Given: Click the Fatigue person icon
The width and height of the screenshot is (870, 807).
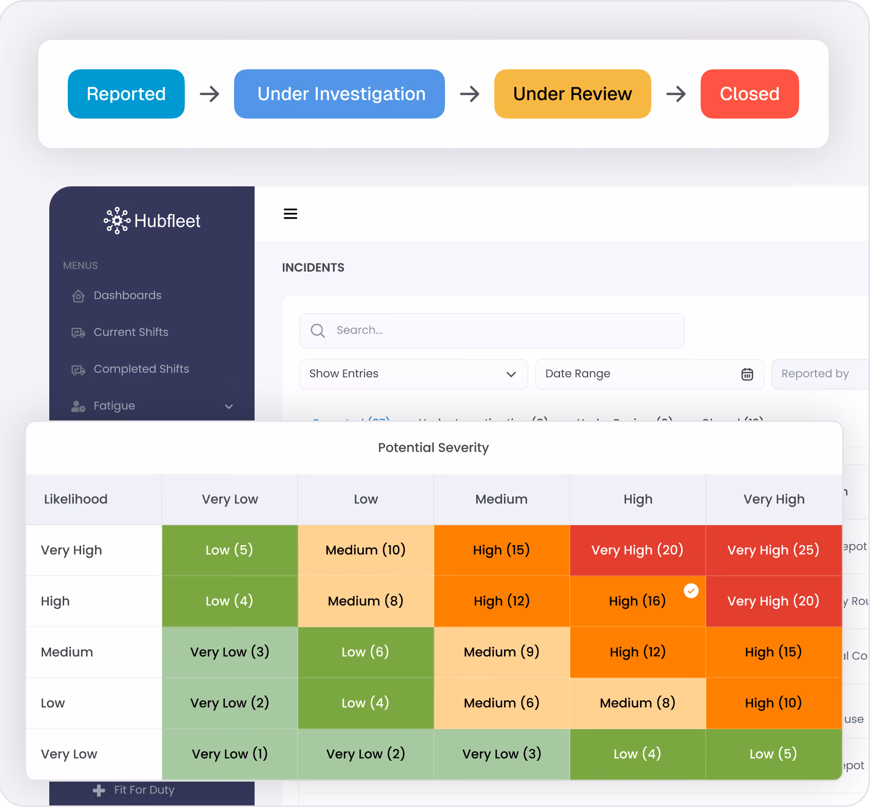Looking at the screenshot, I should tap(78, 407).
